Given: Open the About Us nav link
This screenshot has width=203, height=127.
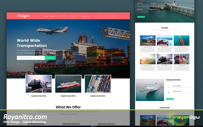Looking at the screenshot, I should pyautogui.click(x=54, y=16).
